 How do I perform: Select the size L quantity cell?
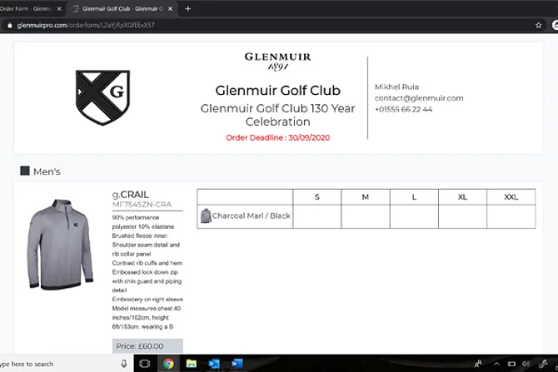click(x=414, y=216)
